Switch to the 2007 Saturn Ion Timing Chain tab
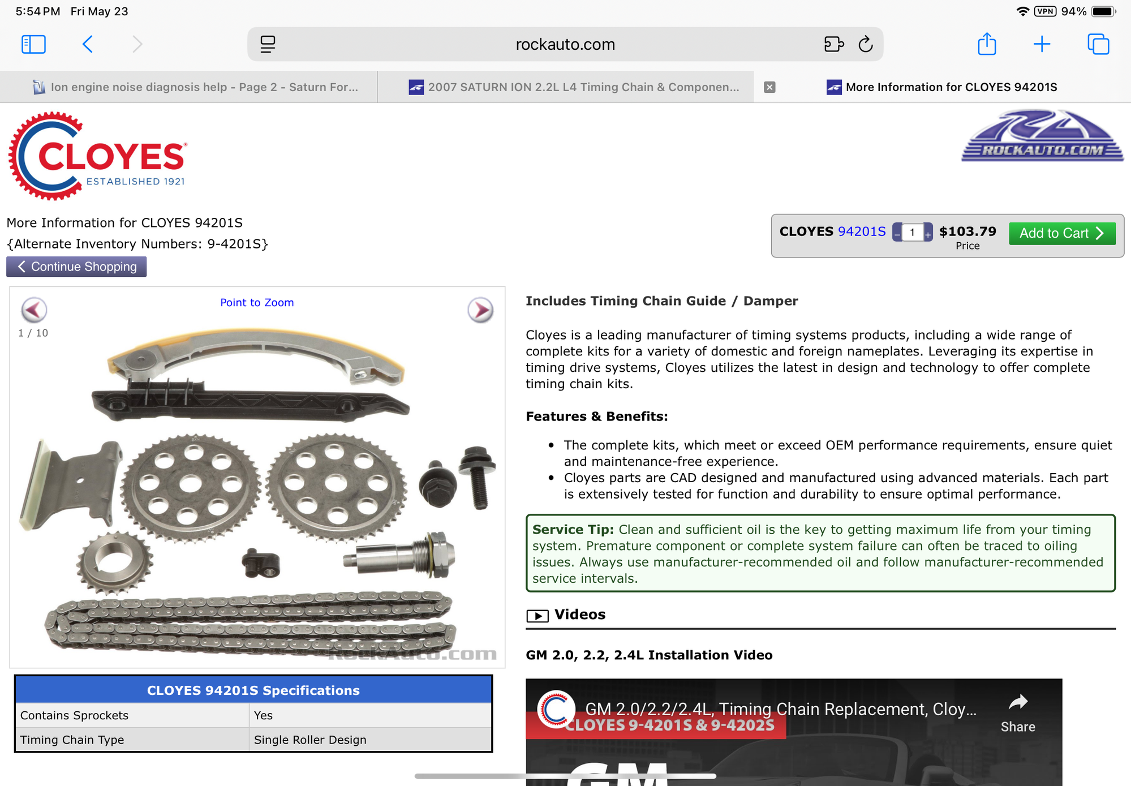This screenshot has width=1131, height=786. click(x=574, y=87)
